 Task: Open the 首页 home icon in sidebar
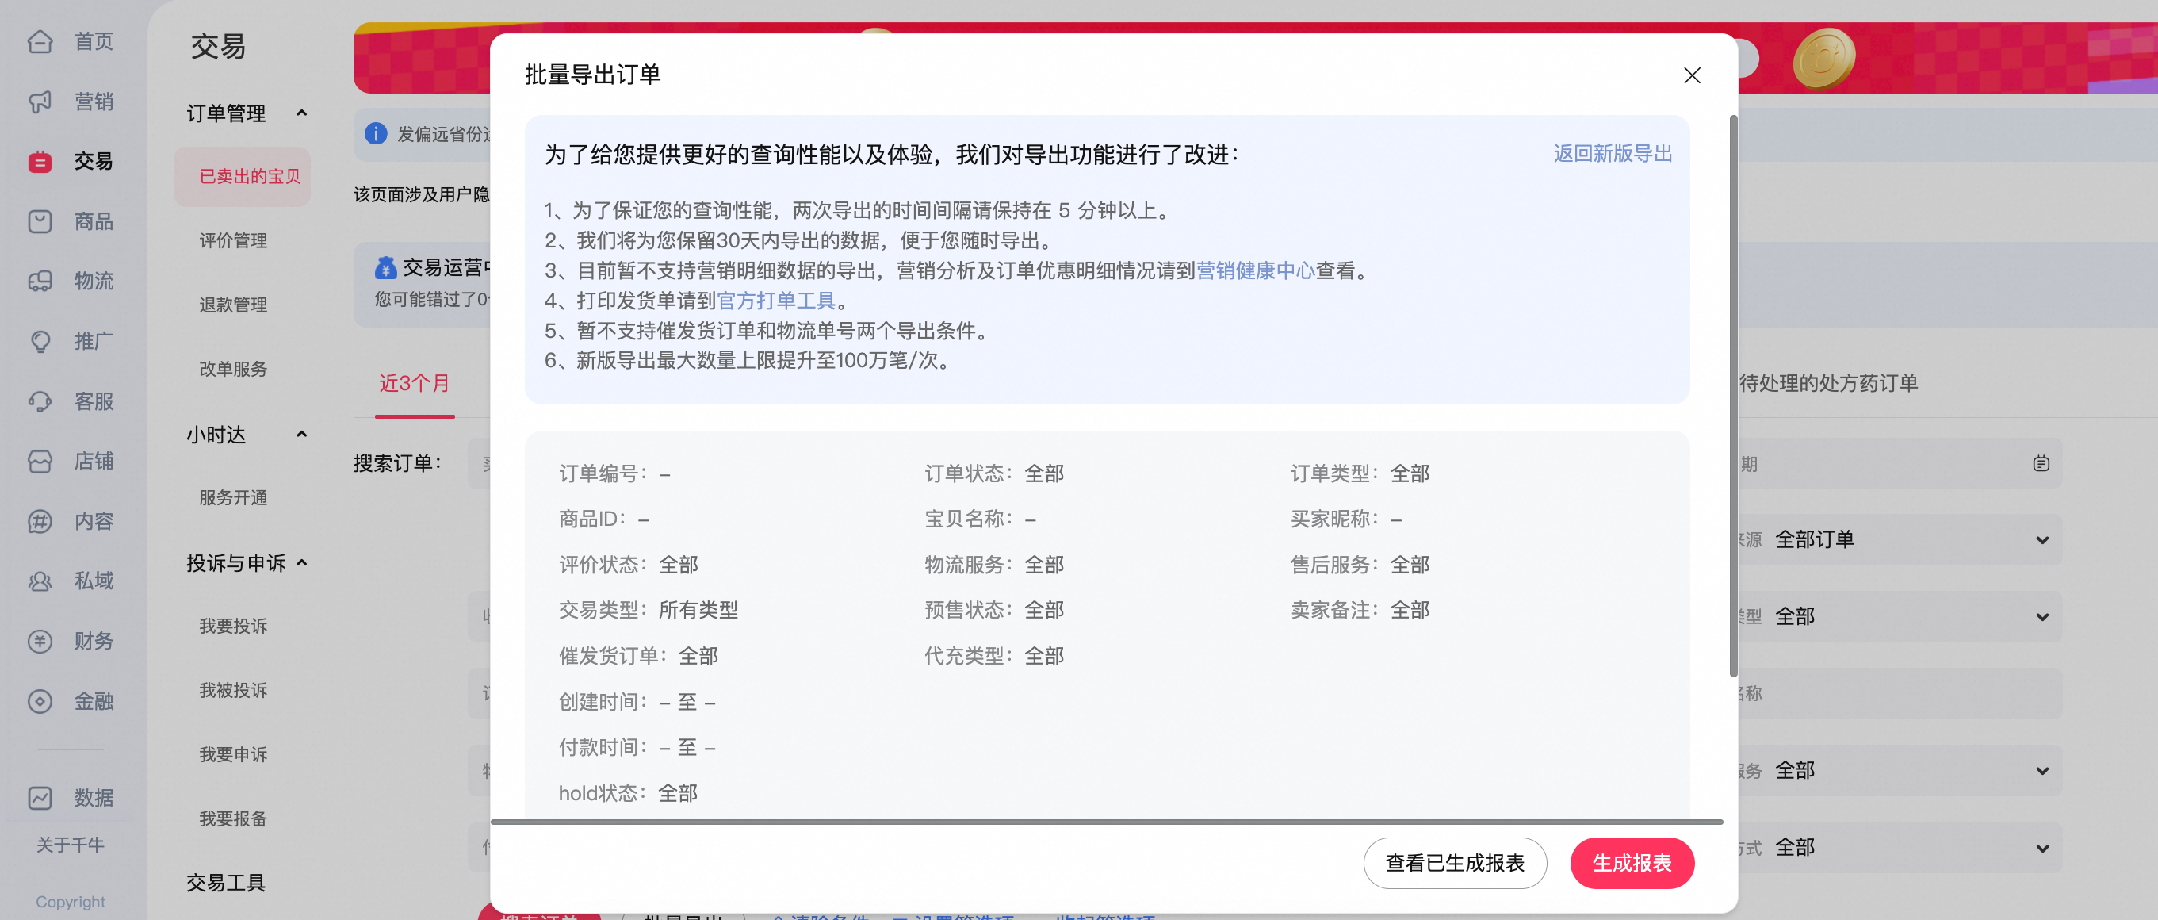(x=40, y=41)
